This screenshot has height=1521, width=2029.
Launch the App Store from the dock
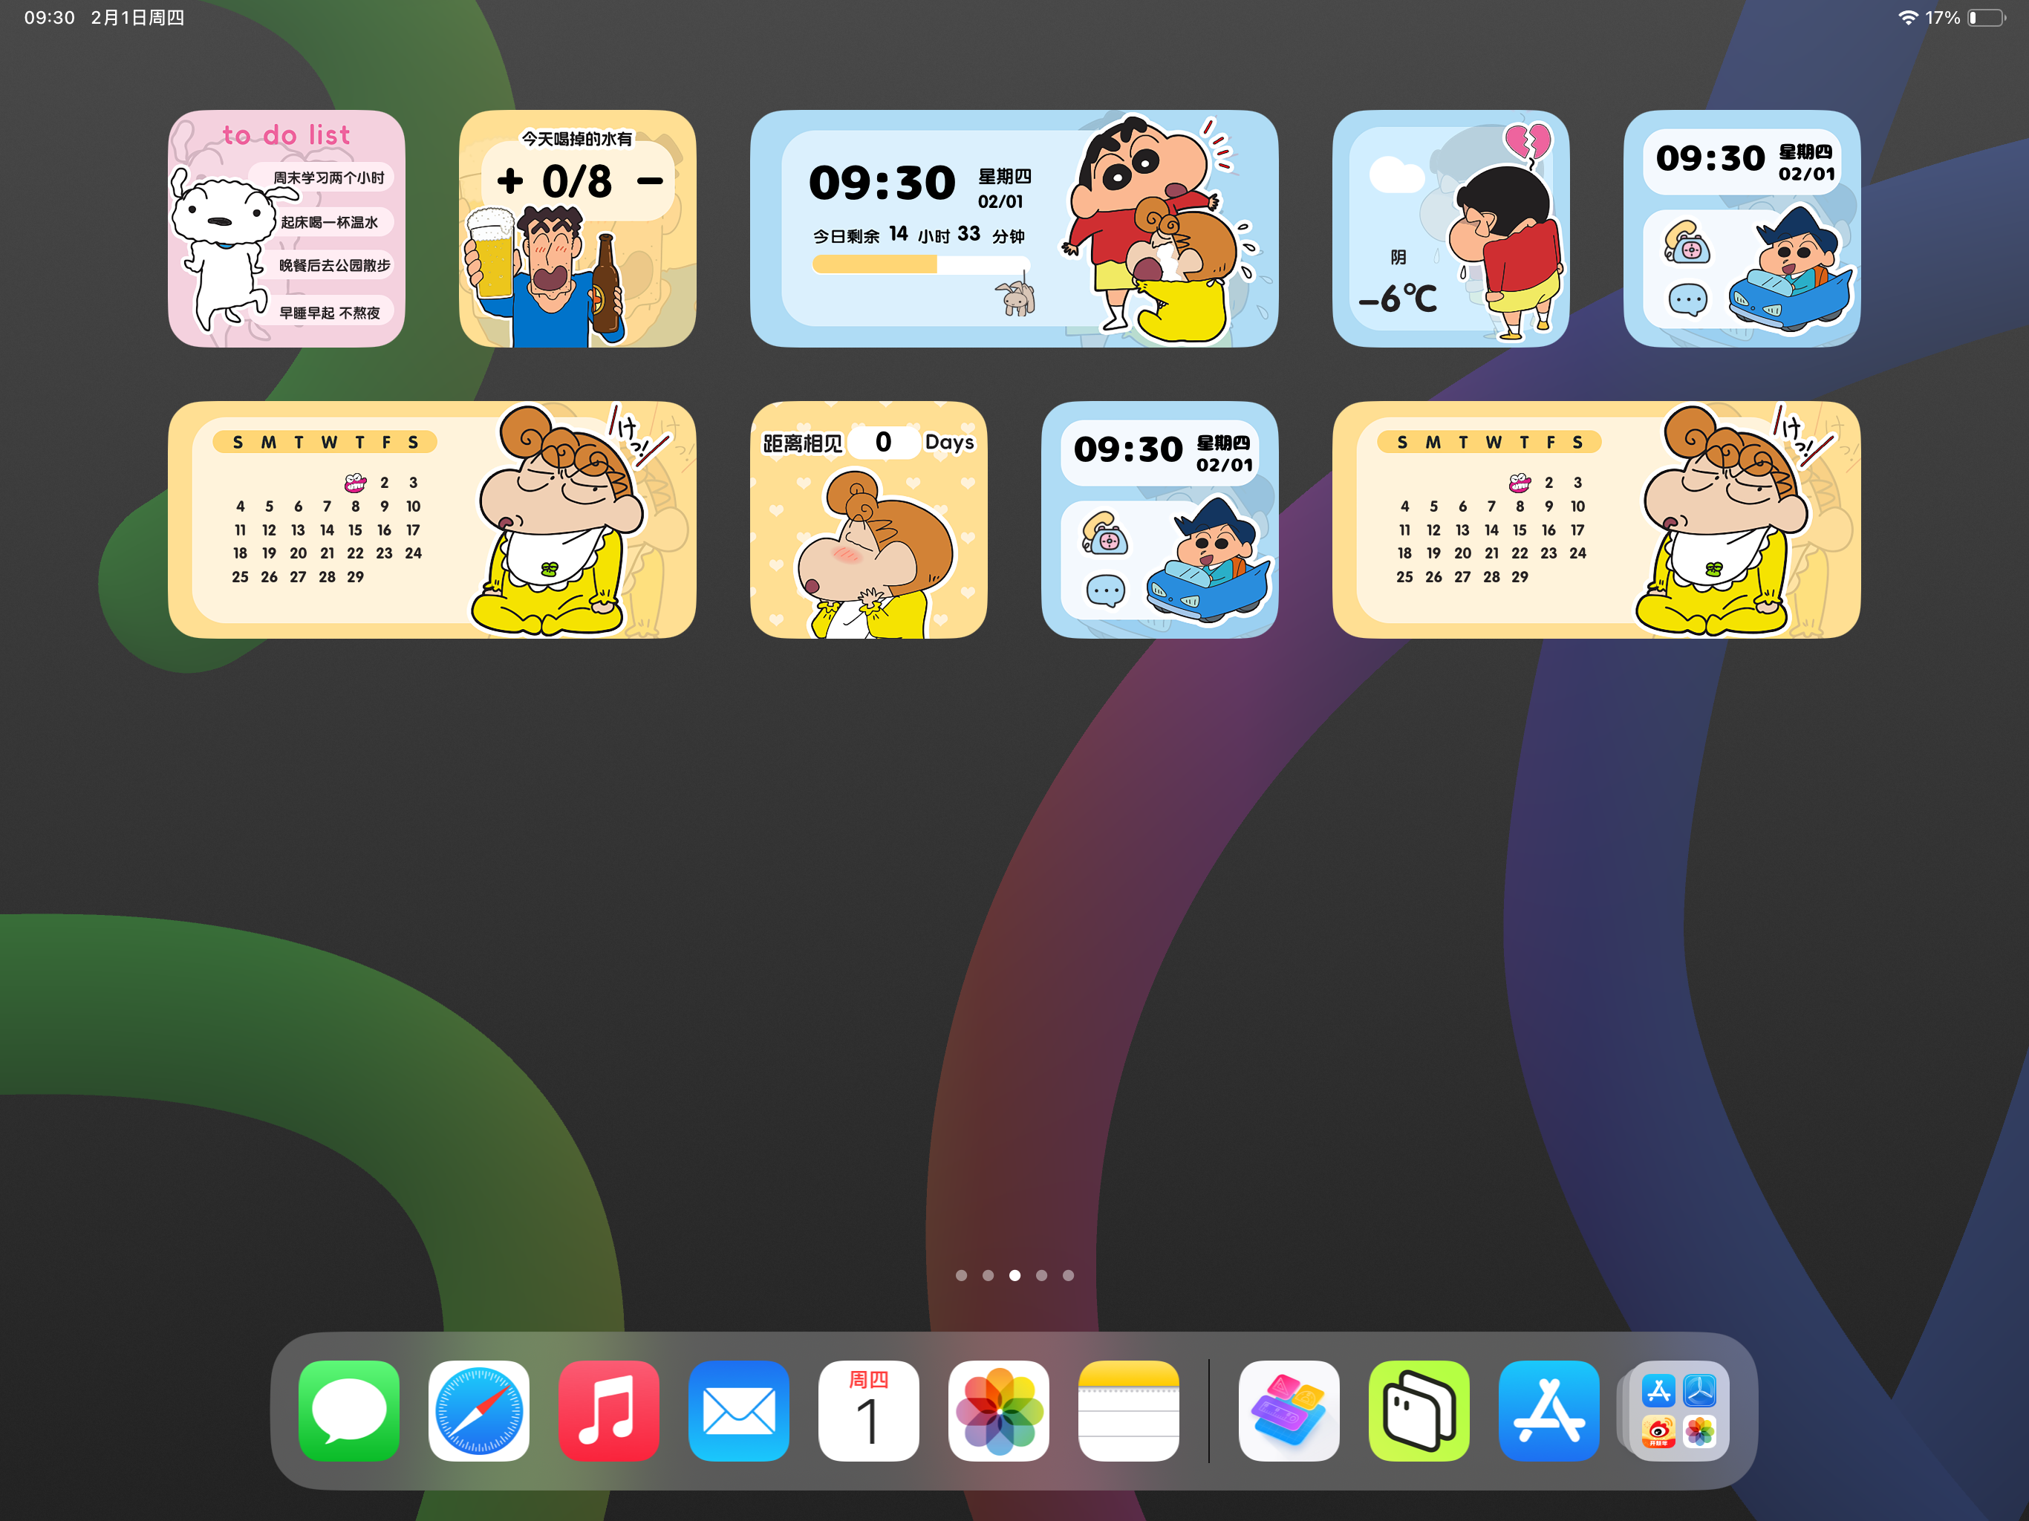pos(1549,1410)
